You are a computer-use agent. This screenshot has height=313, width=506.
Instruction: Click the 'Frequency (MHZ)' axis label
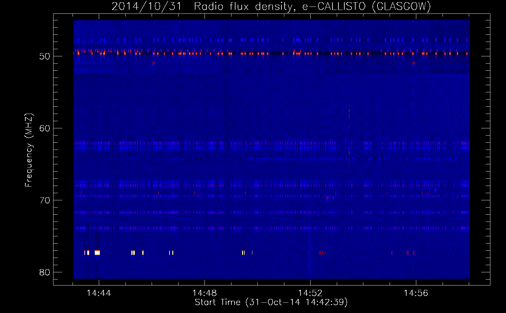28,150
